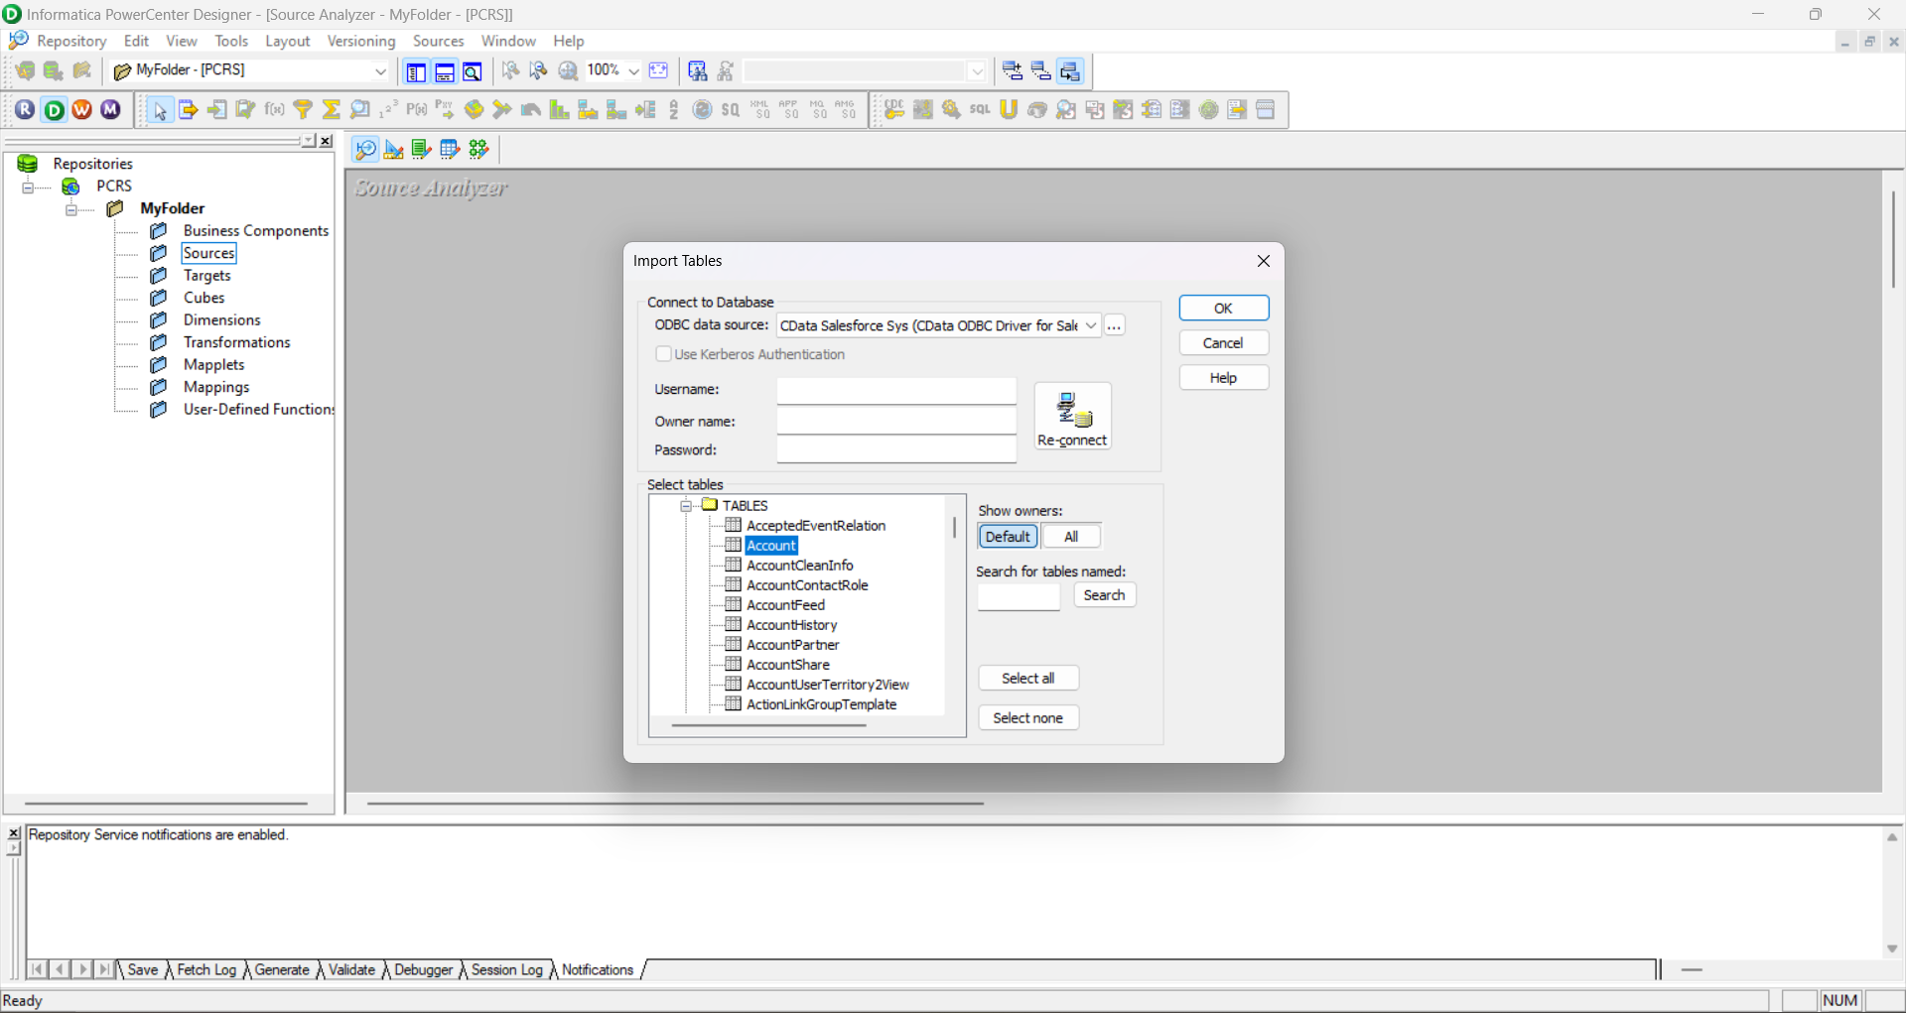The height and width of the screenshot is (1013, 1906).
Task: Open the Sources menu
Action: pos(438,41)
